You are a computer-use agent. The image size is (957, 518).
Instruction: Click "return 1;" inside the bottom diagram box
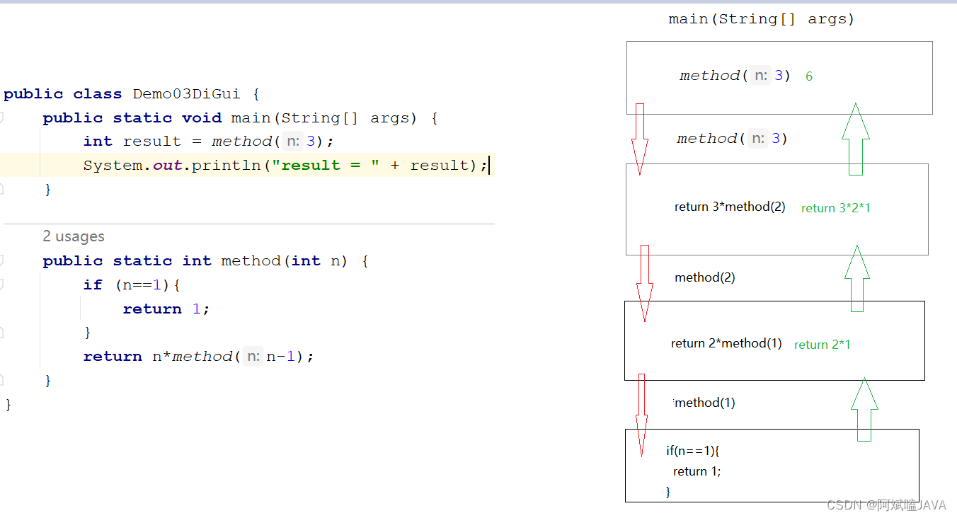697,471
